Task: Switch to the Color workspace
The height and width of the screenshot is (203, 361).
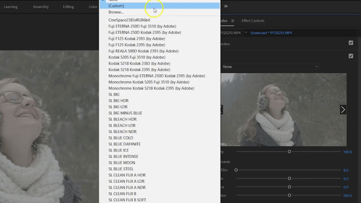Action: point(93,7)
